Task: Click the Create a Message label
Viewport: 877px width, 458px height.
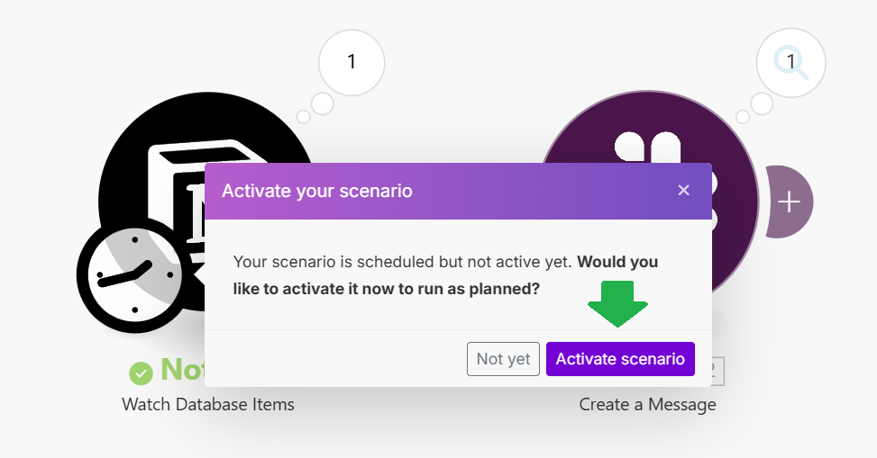Action: pos(648,404)
